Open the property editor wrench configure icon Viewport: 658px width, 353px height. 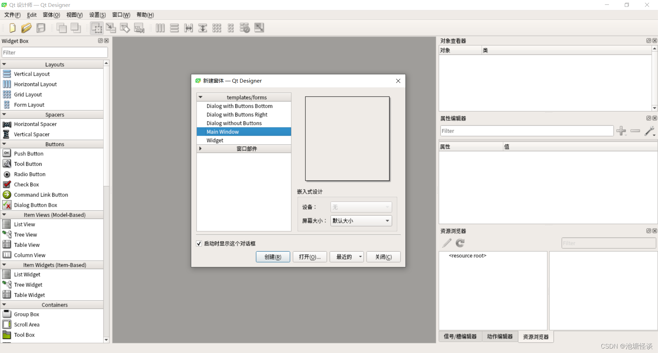pyautogui.click(x=649, y=131)
